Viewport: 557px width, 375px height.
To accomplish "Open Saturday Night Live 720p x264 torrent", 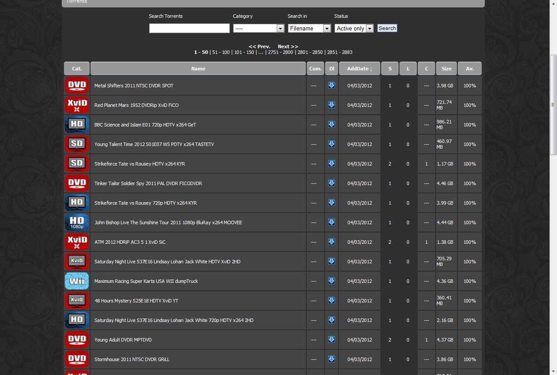I will point(174,320).
